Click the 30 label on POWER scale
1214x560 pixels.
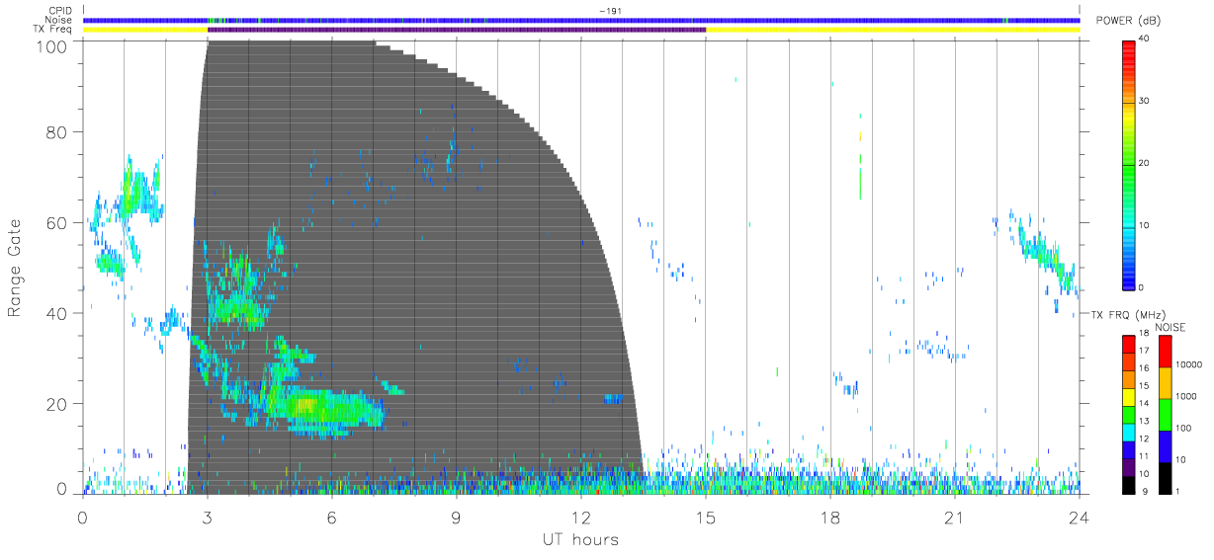point(1145,101)
